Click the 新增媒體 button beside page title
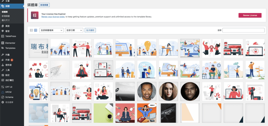 pos(44,5)
